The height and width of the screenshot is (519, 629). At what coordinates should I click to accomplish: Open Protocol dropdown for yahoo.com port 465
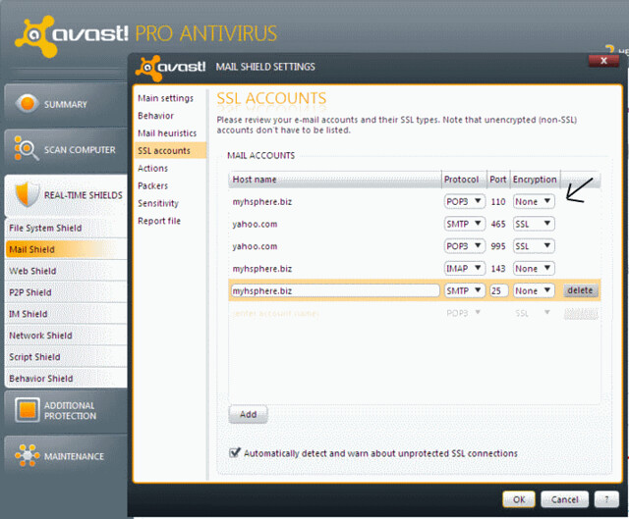pos(465,224)
